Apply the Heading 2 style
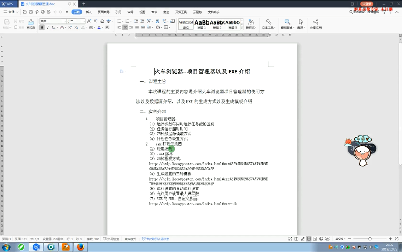Image resolution: width=402 pixels, height=252 pixels. click(217, 24)
